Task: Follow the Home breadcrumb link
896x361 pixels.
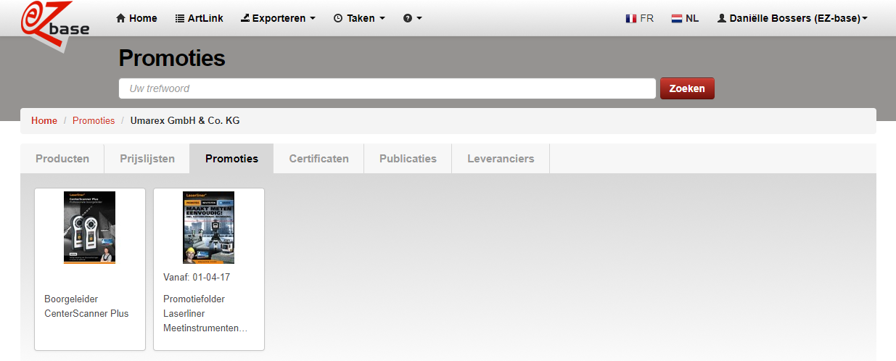Action: pos(44,120)
